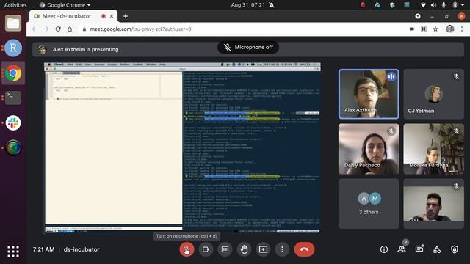Select Monika Furdyna's video tile
This screenshot has width=470, height=264.
coord(434,149)
